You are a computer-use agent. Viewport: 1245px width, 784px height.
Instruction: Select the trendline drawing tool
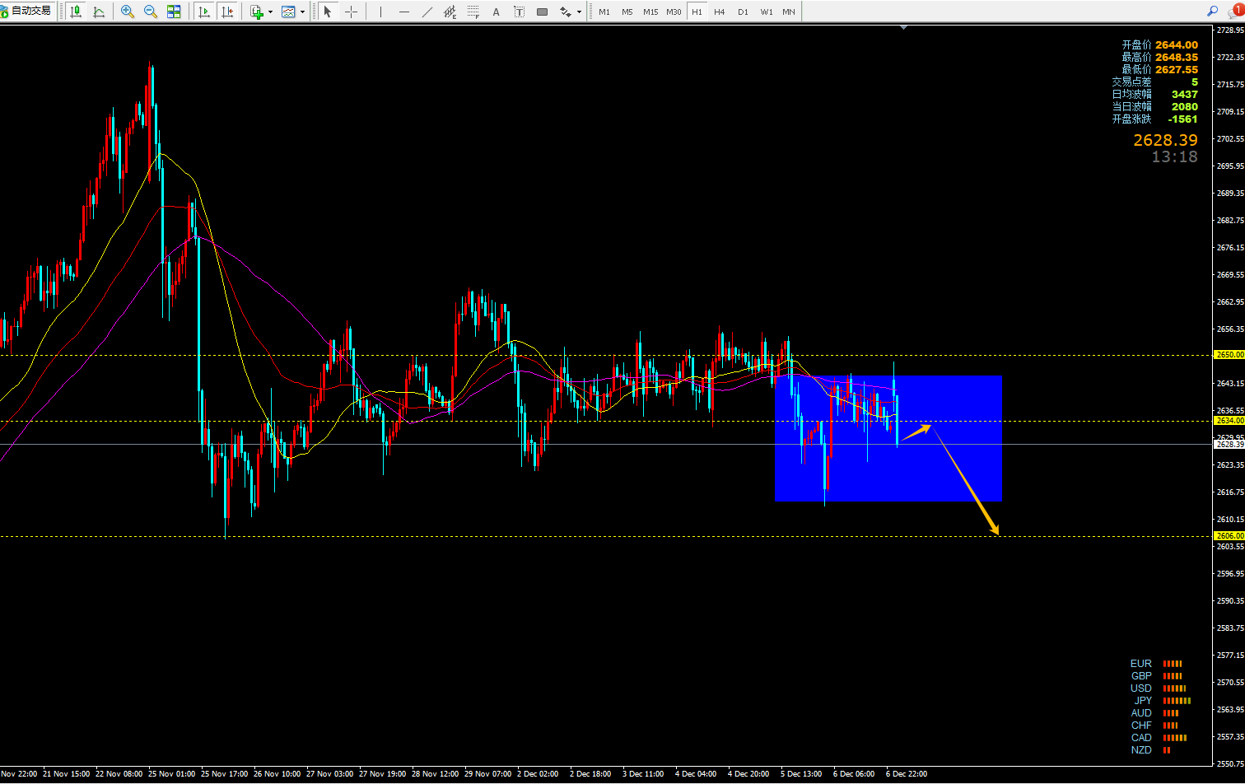pos(427,12)
